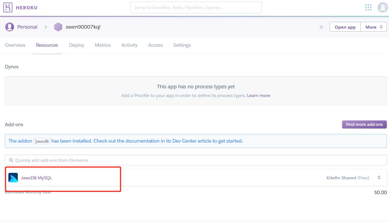
Task: Click the HEROKU wordmark text
Action: coord(26,8)
